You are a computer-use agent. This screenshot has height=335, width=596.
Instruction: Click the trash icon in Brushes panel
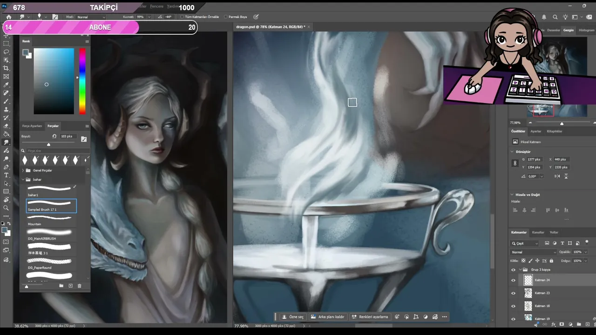pos(79,286)
